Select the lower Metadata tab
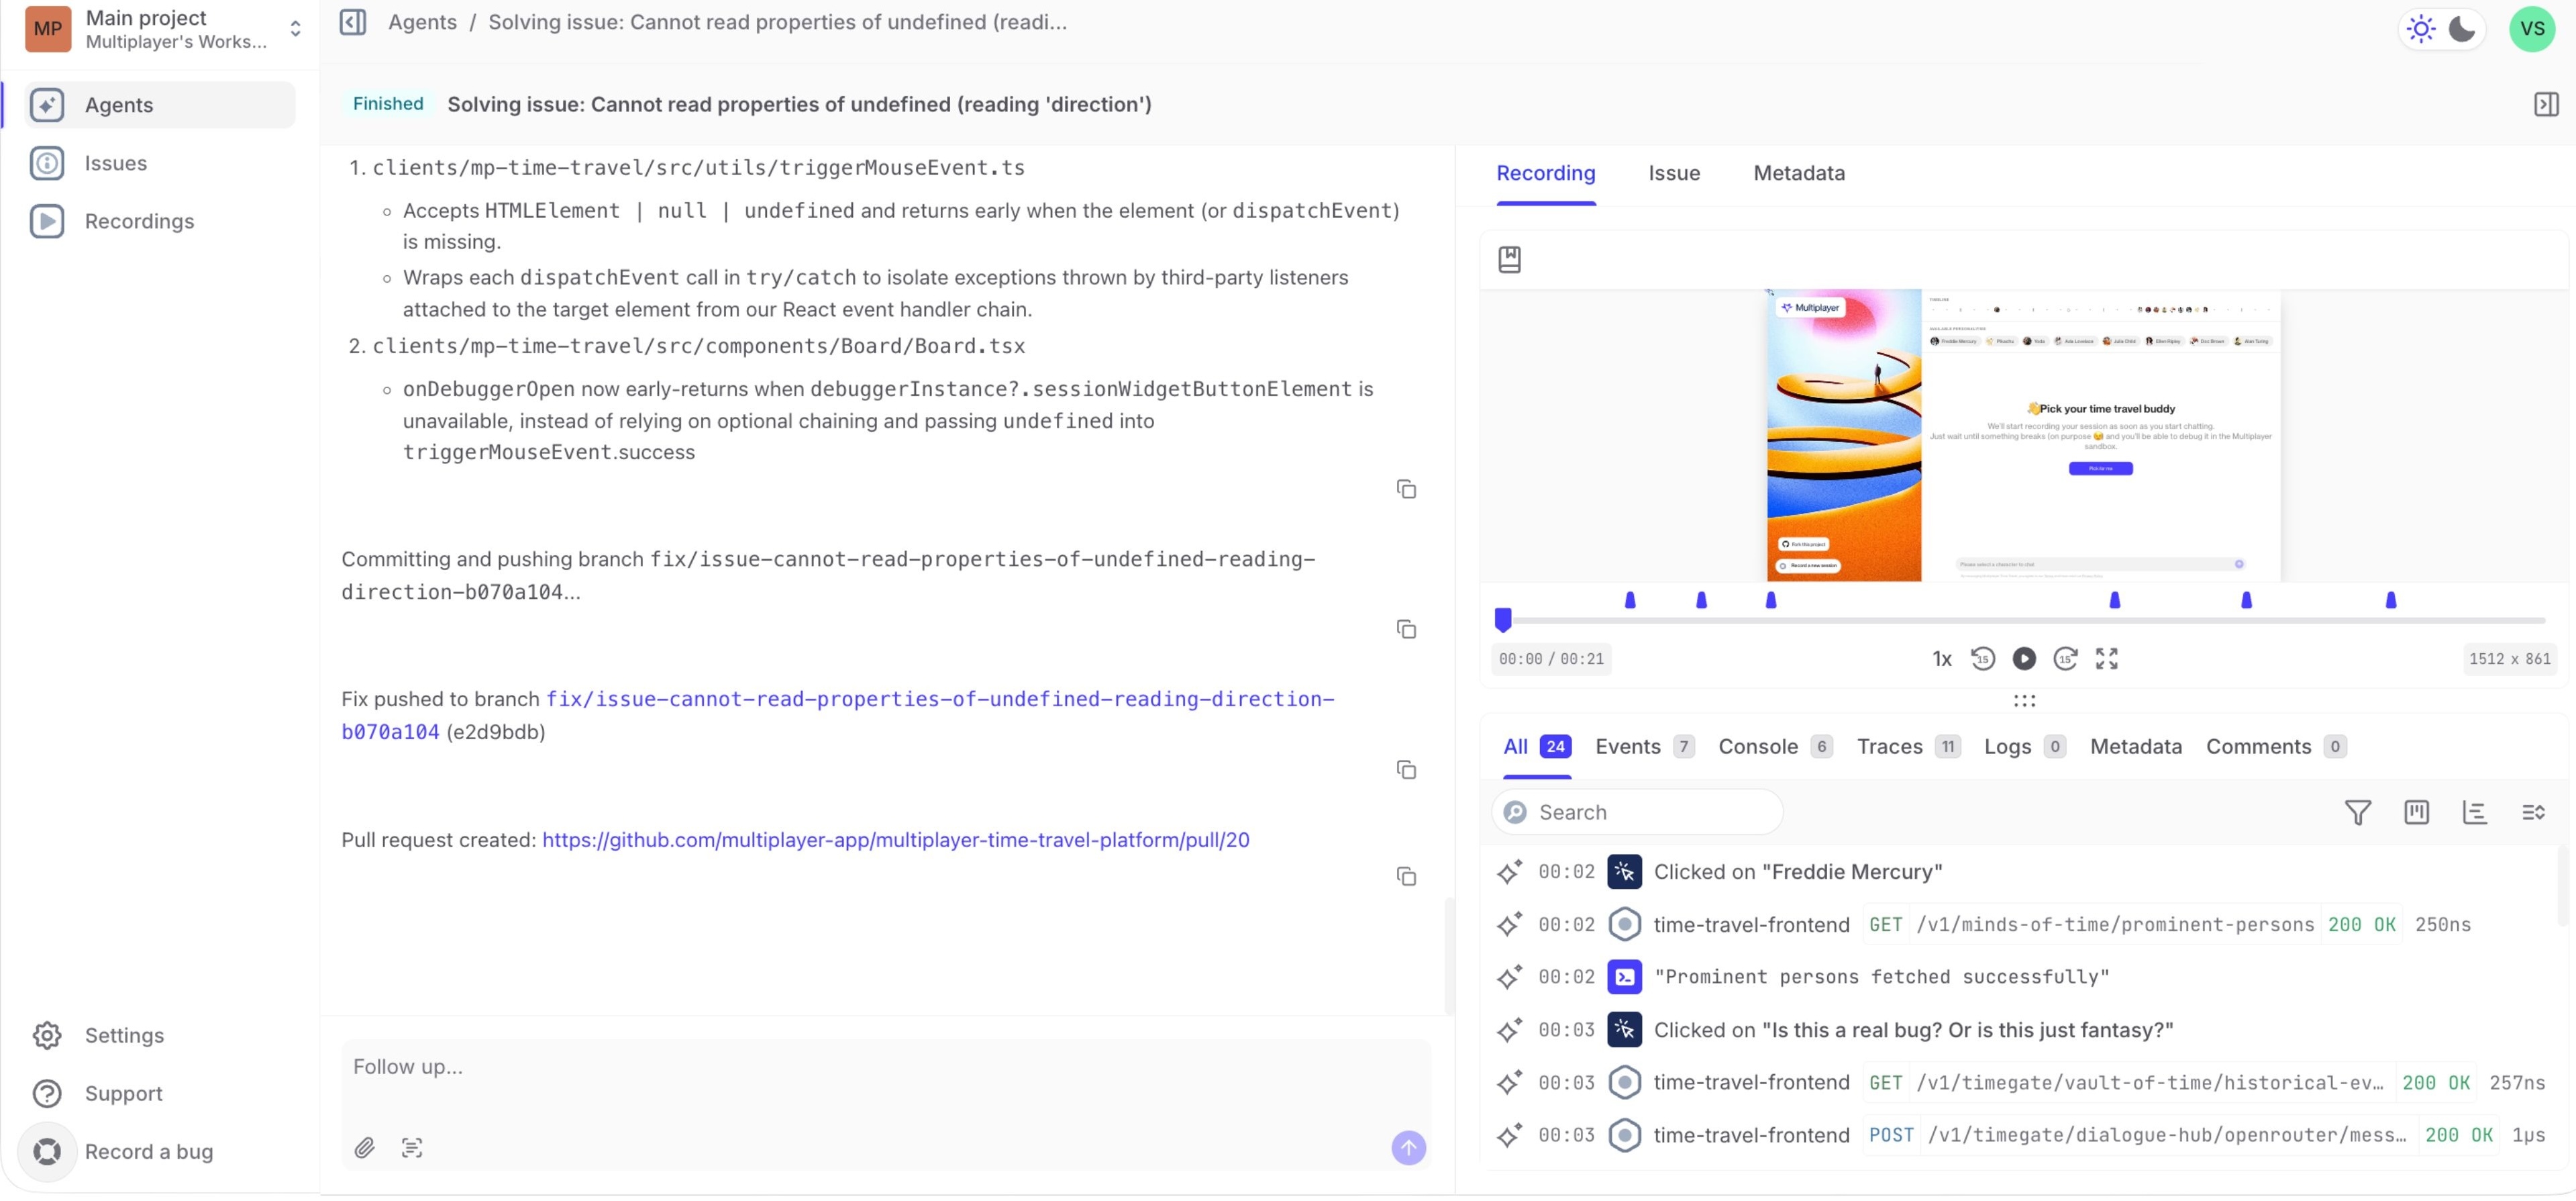Viewport: 2576px width, 1201px height. pos(2135,748)
